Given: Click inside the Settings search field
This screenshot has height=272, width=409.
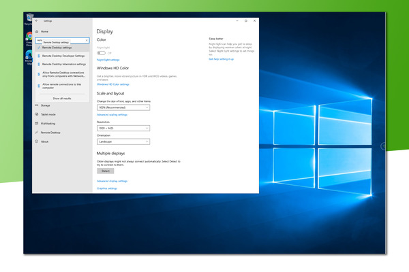Looking at the screenshot, I should (x=58, y=40).
